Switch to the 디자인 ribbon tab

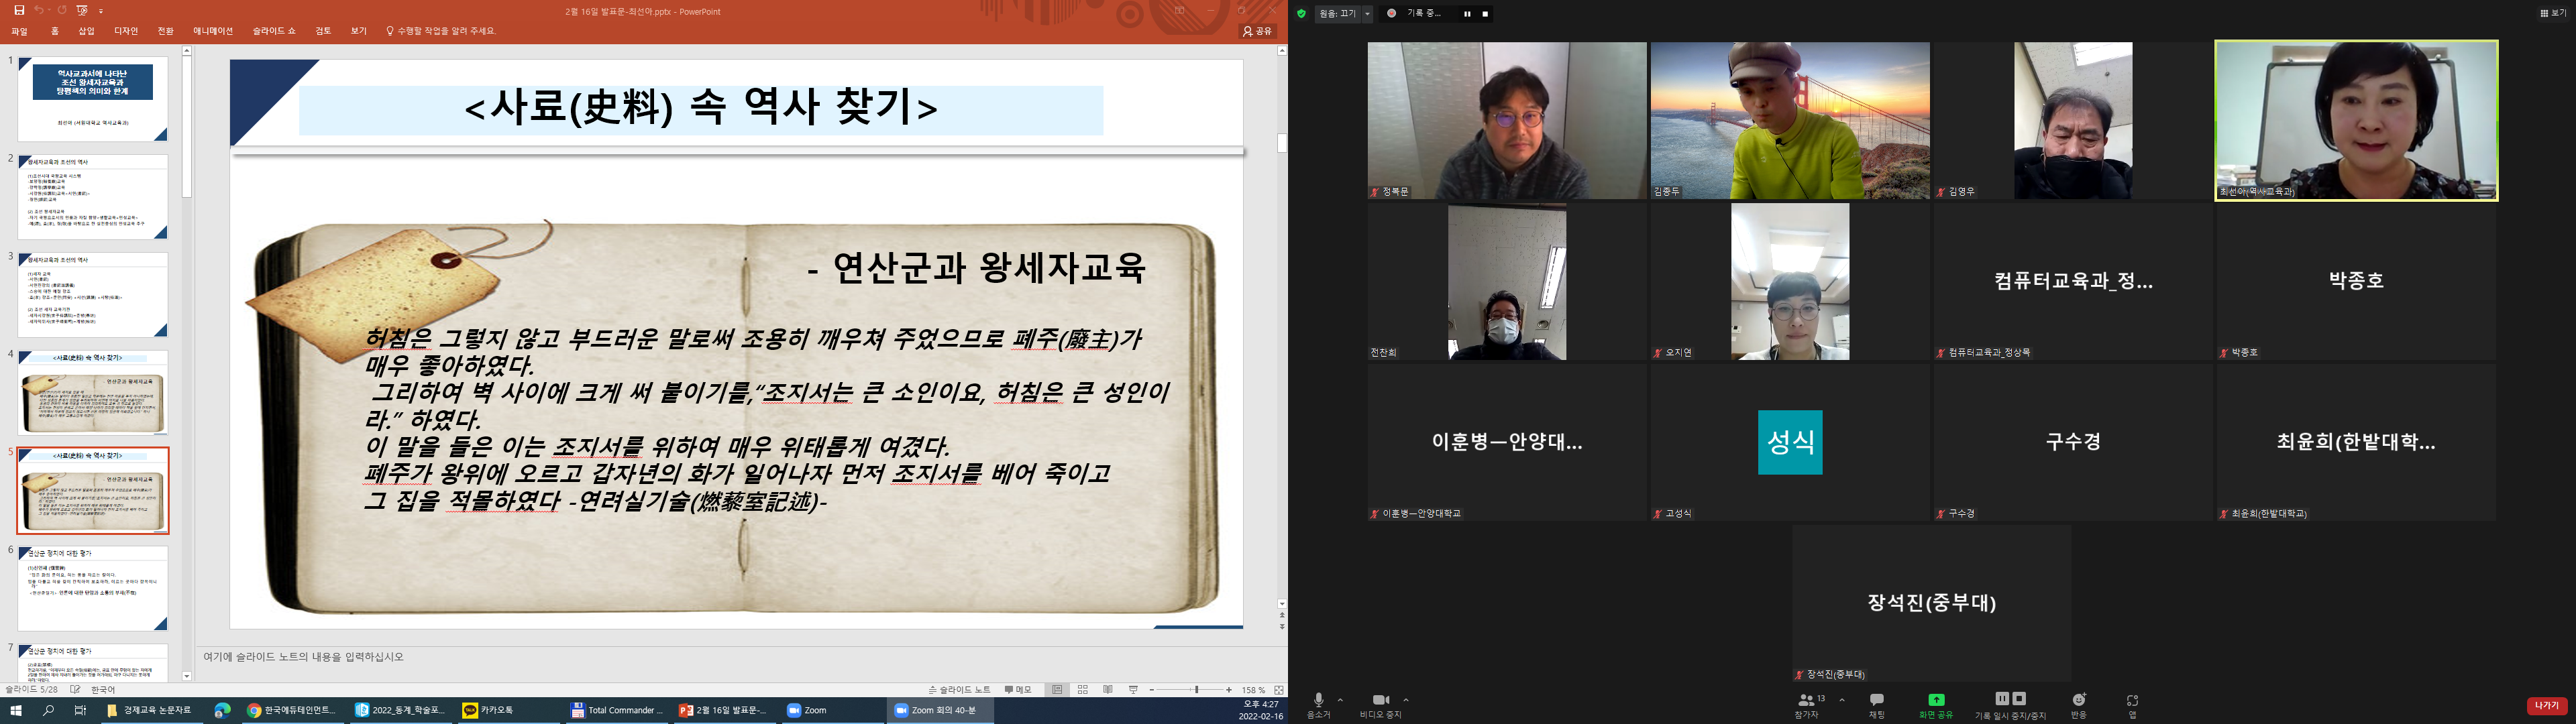click(x=126, y=31)
